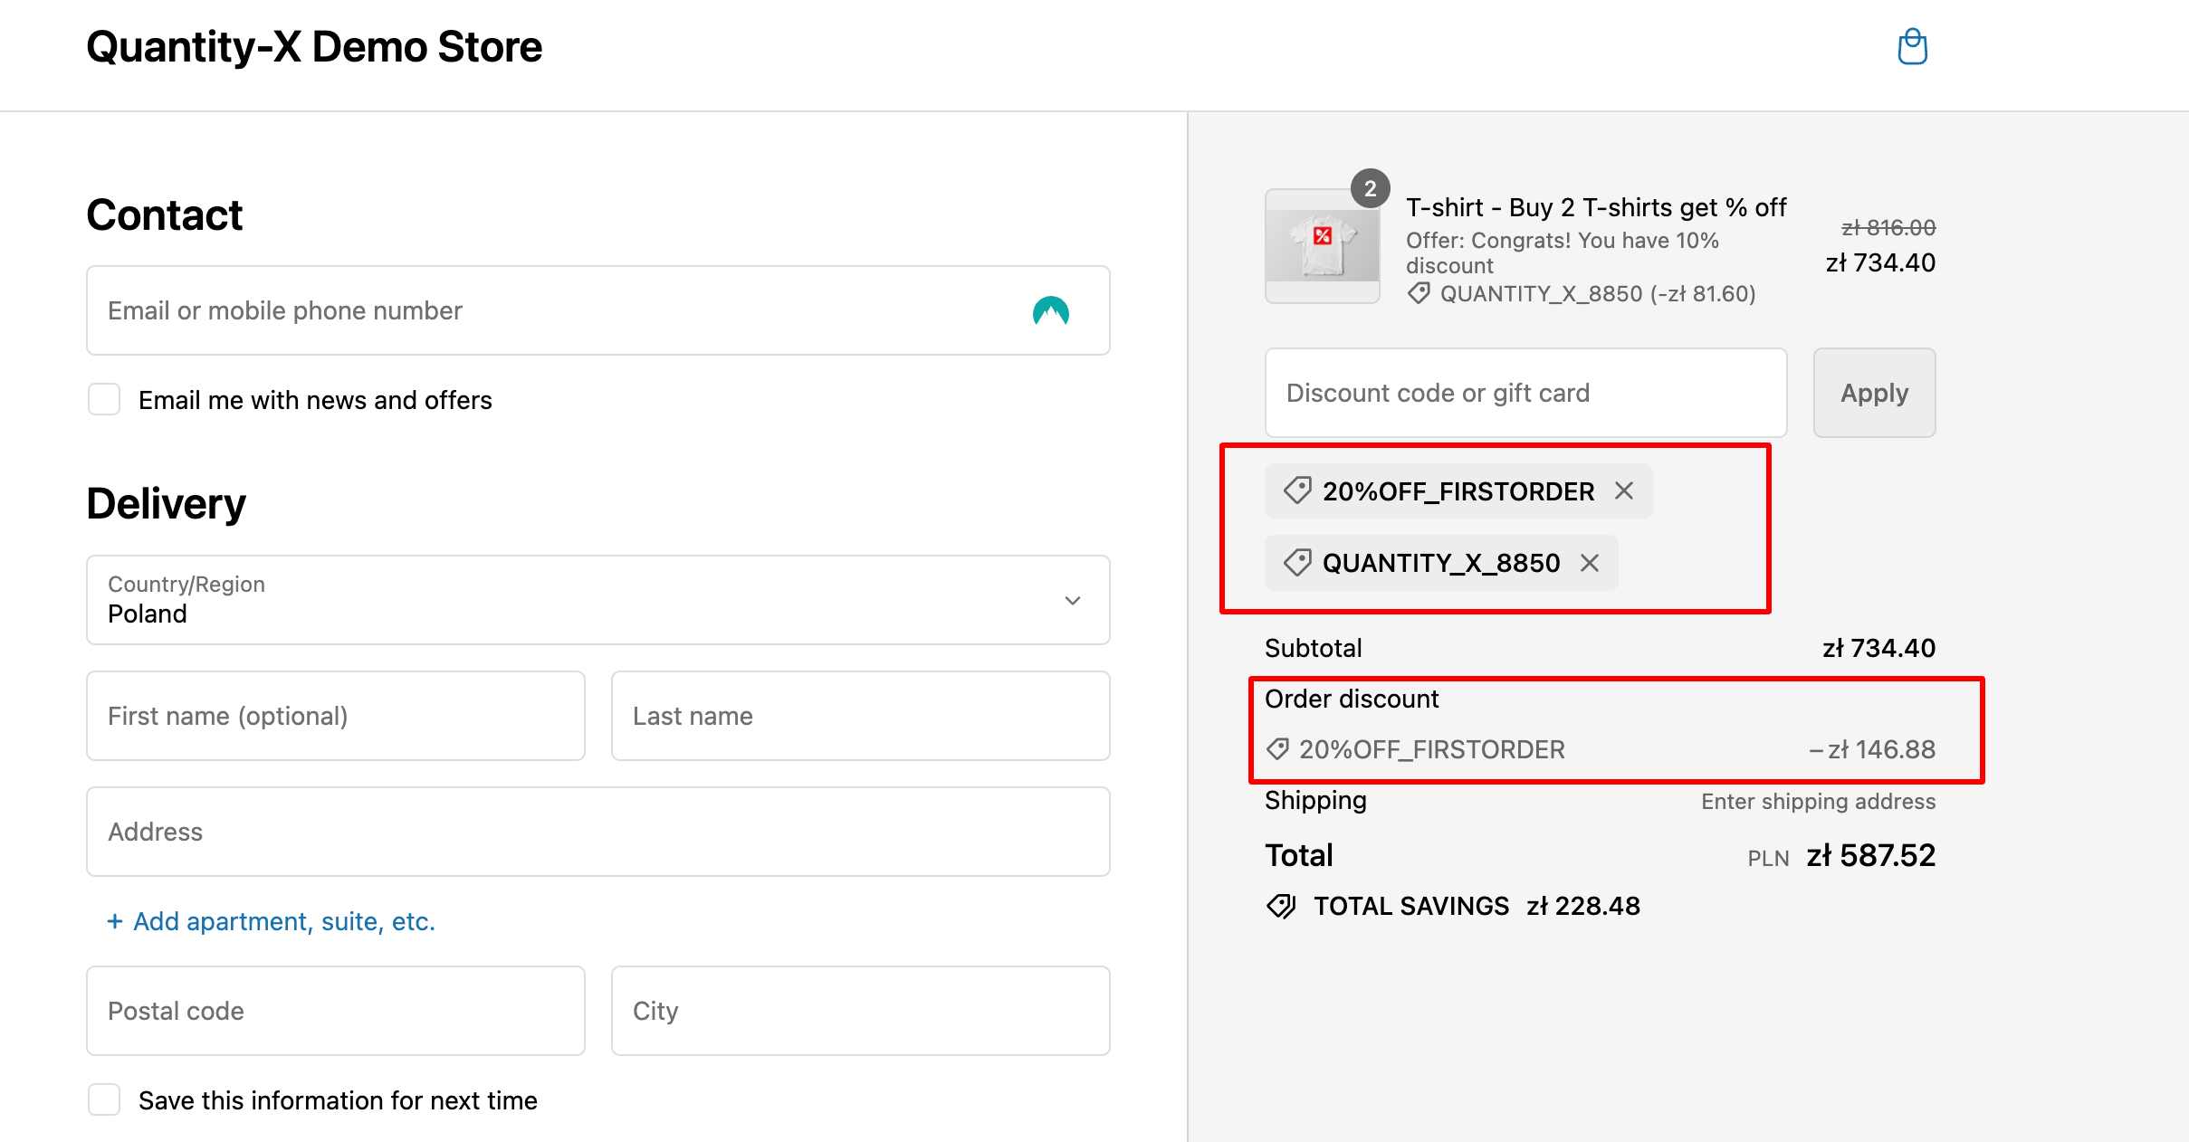Remove the 20%OFF_FIRSTORDER discount code

point(1624,491)
